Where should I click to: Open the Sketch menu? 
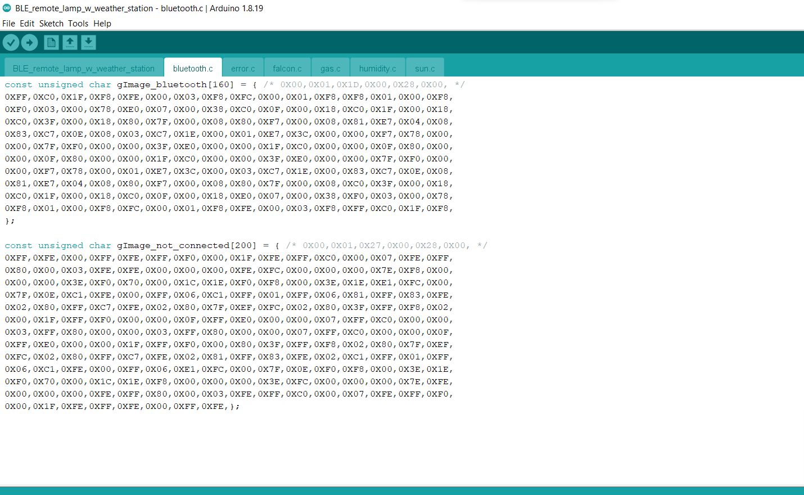(x=51, y=24)
